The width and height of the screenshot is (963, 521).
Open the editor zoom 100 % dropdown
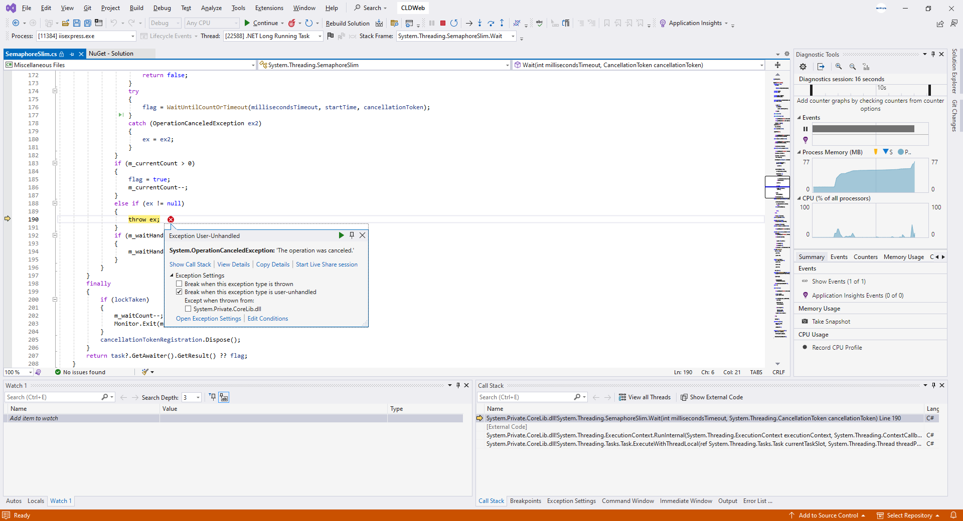[18, 372]
